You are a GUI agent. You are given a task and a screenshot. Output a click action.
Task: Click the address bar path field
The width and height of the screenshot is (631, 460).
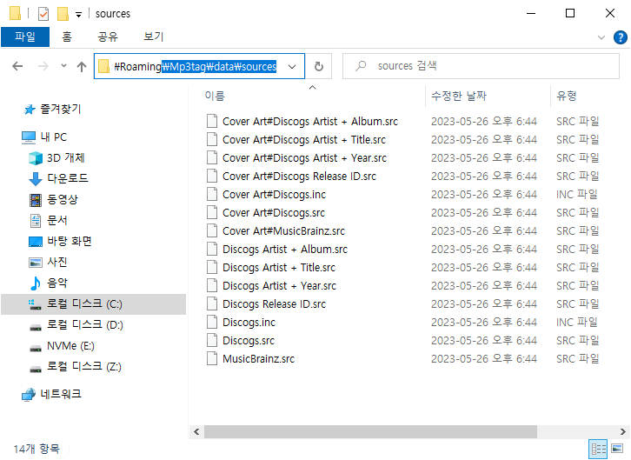pyautogui.click(x=199, y=66)
